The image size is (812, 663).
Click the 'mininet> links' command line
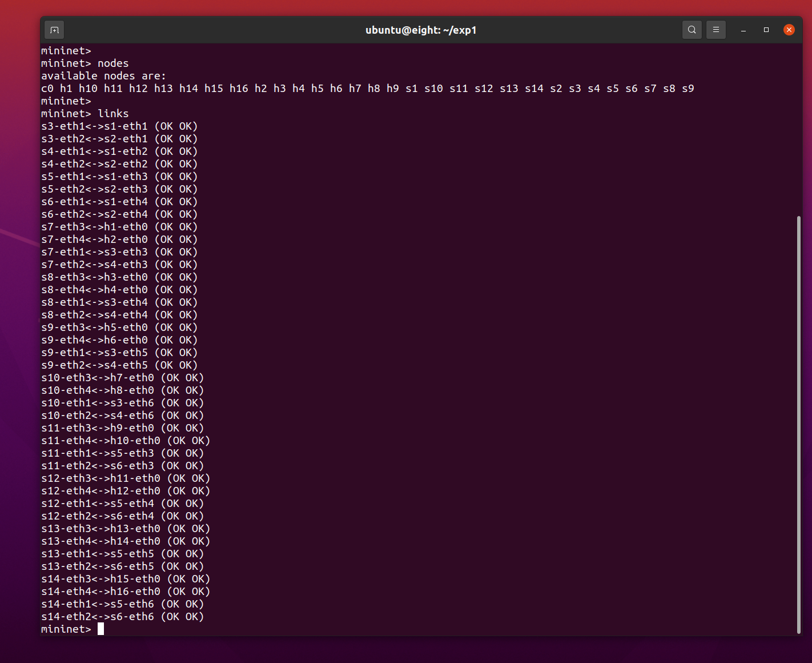point(85,114)
